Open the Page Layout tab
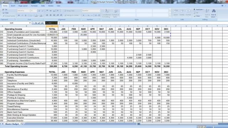The height and width of the screenshot is (128, 228). click(x=23, y=6)
